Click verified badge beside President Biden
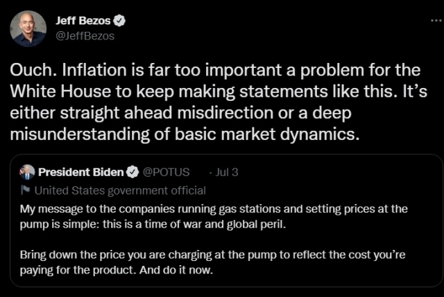444x297 pixels. click(133, 172)
